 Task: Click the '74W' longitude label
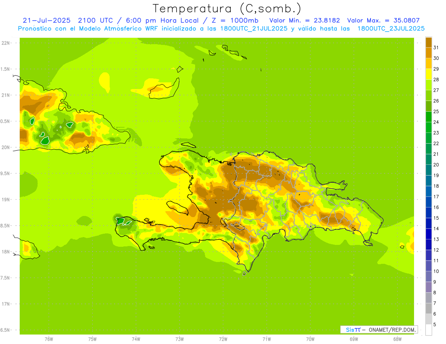(x=136, y=339)
